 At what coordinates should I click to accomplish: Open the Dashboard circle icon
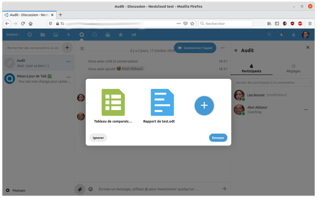[29, 35]
